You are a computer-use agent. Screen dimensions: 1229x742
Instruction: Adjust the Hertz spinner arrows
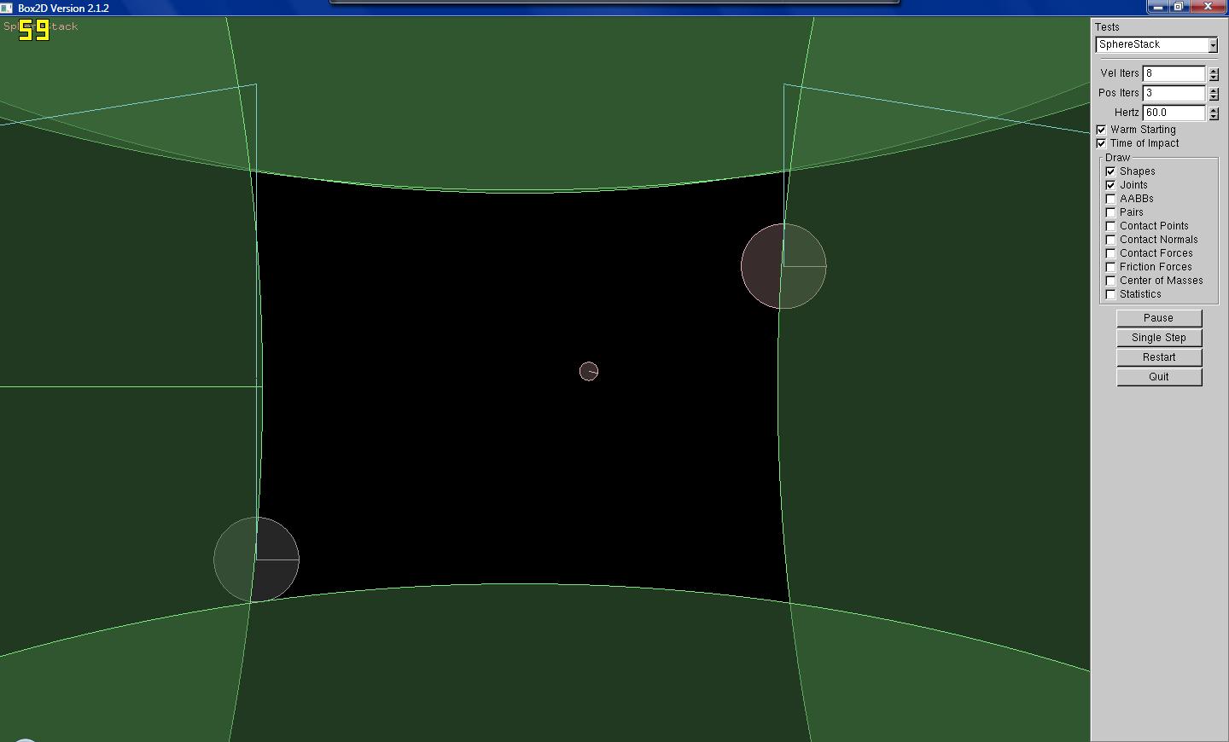tap(1214, 113)
